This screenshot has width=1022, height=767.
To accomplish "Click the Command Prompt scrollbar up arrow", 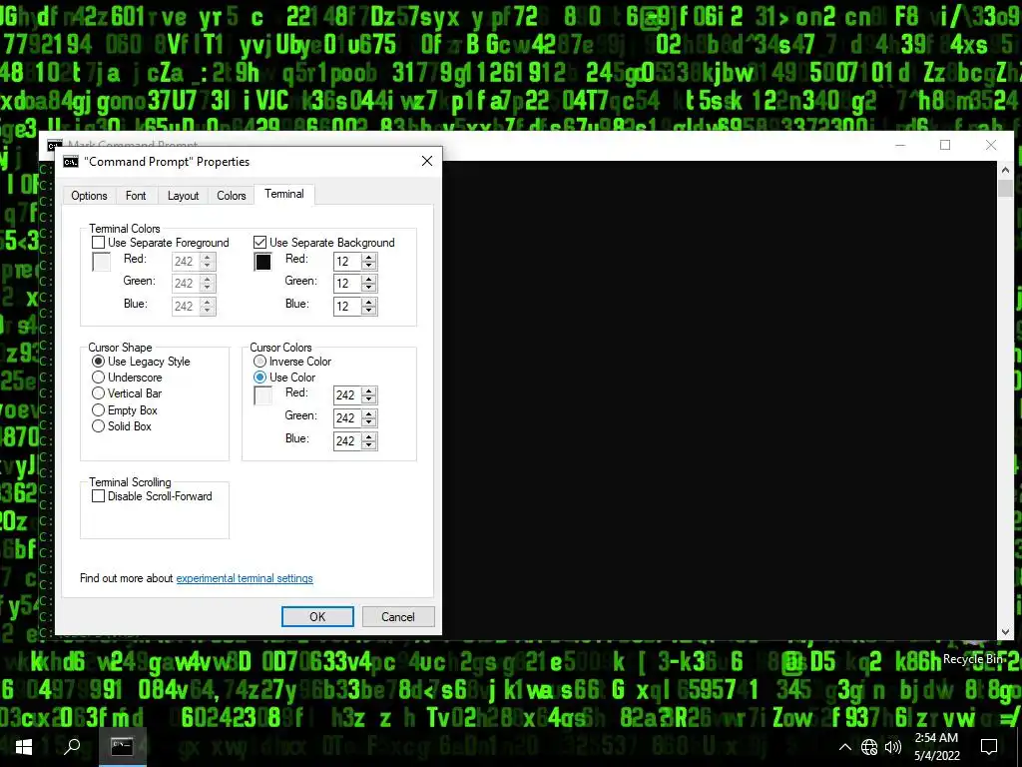I will click(x=1005, y=170).
